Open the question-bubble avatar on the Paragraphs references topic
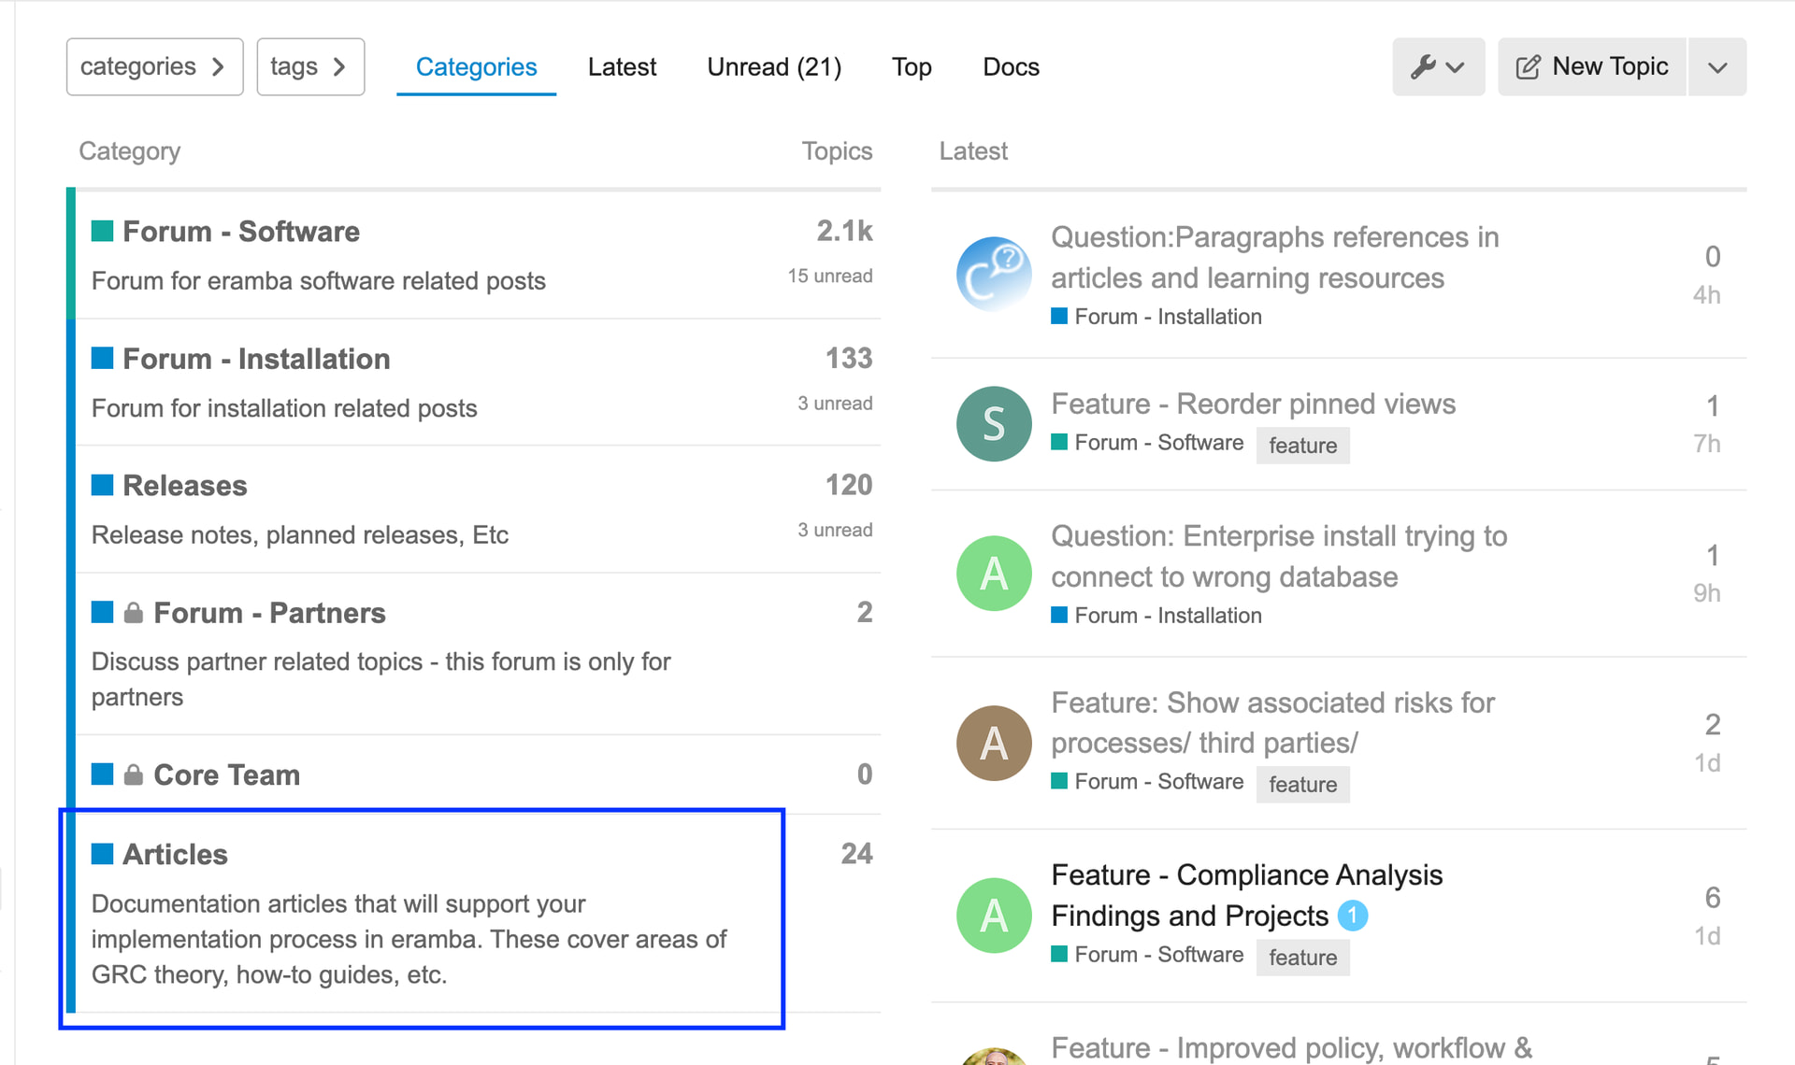 click(994, 274)
